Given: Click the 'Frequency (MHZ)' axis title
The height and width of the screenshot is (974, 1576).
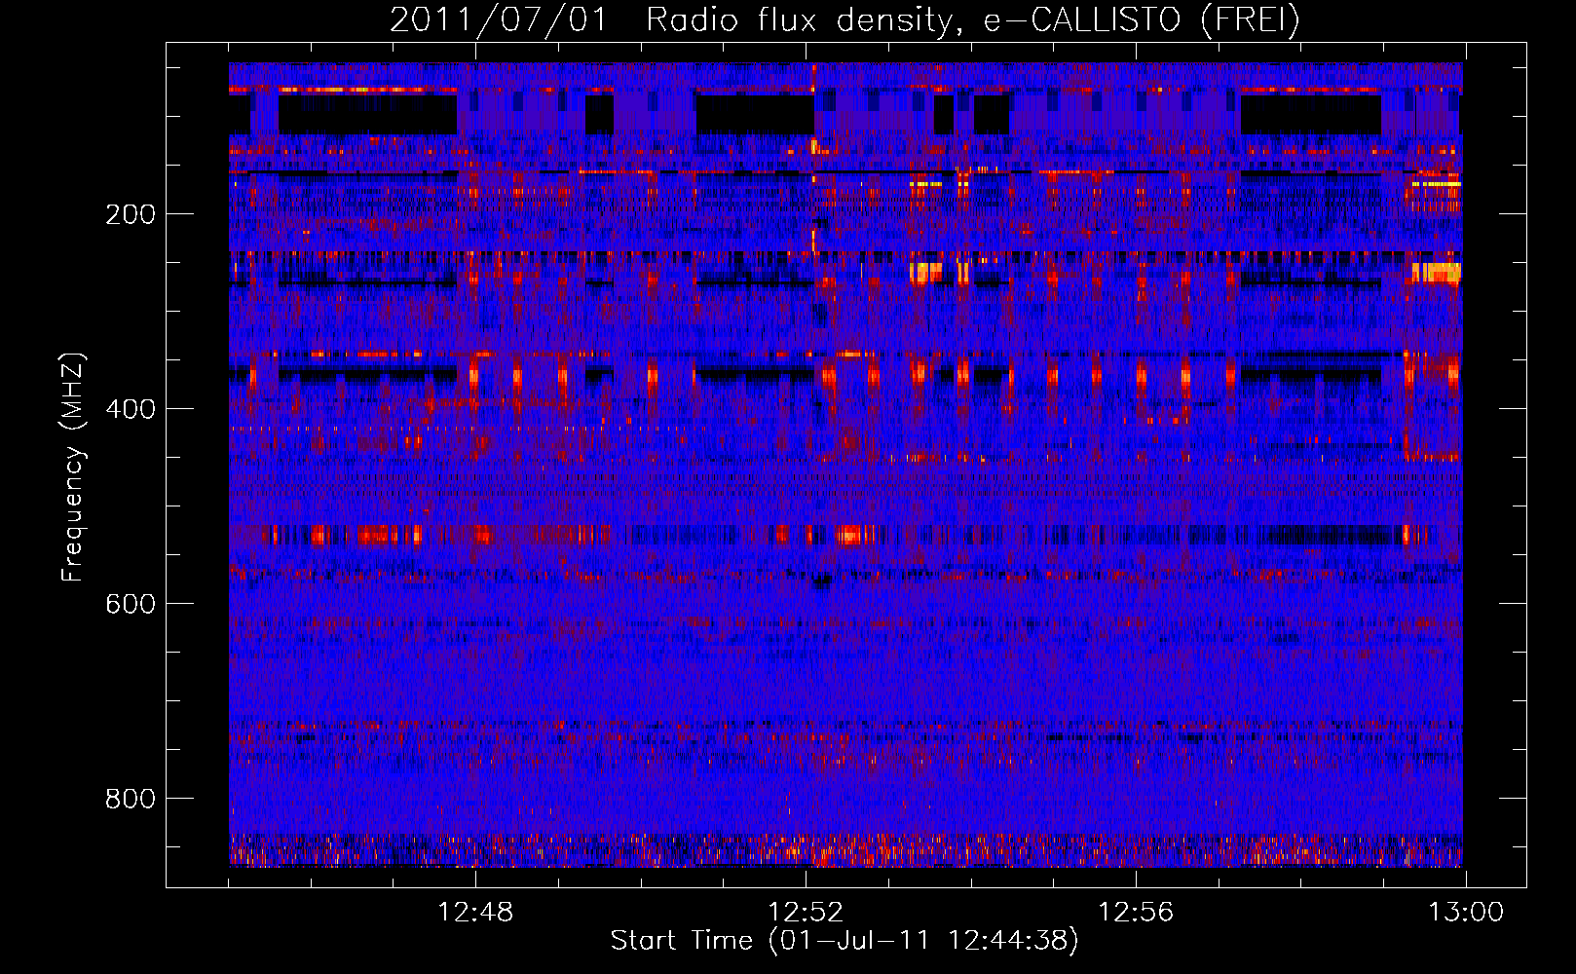Looking at the screenshot, I should pos(74,468).
